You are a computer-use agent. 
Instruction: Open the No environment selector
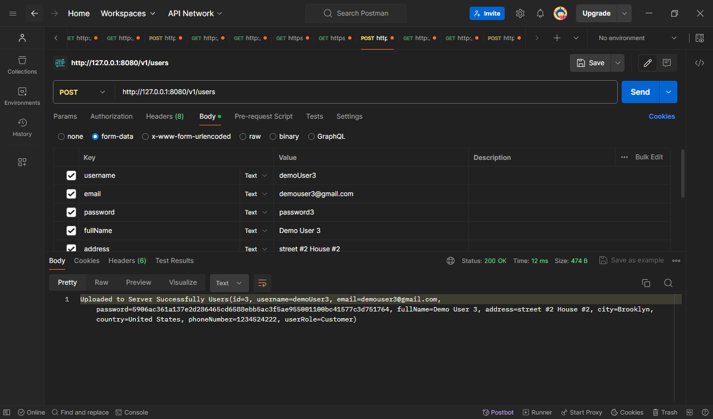pos(638,38)
